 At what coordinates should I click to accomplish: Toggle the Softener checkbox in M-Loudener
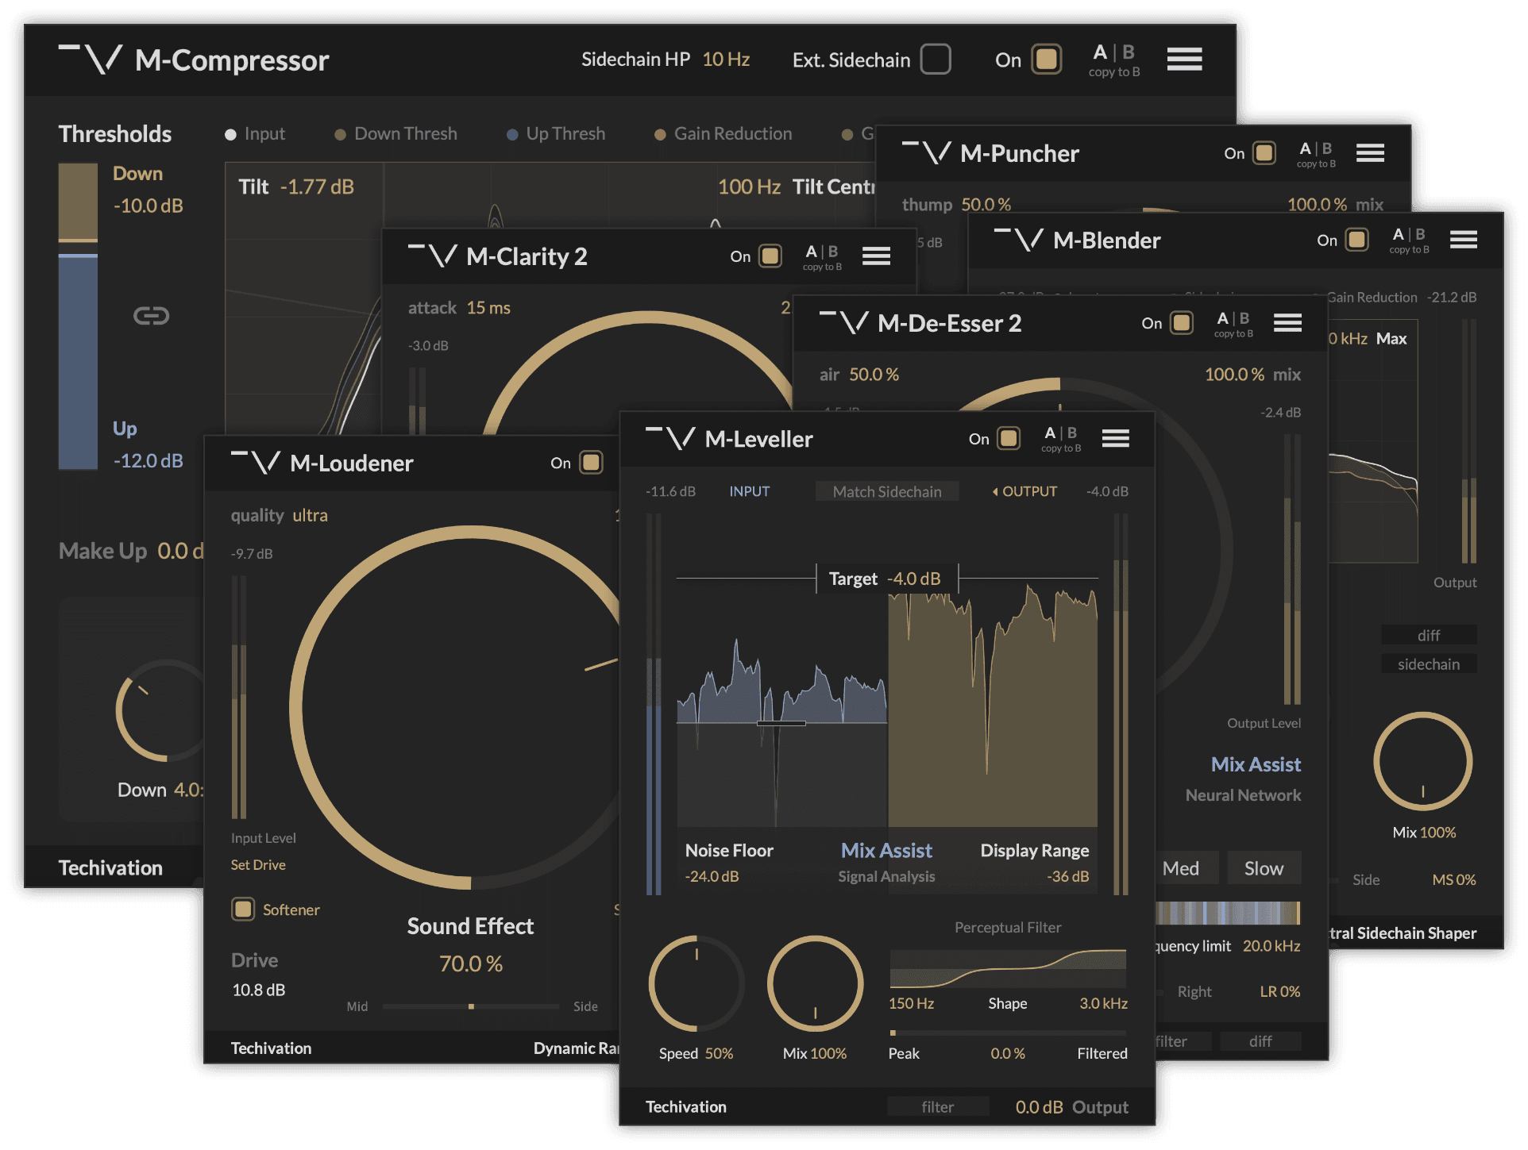point(242,909)
